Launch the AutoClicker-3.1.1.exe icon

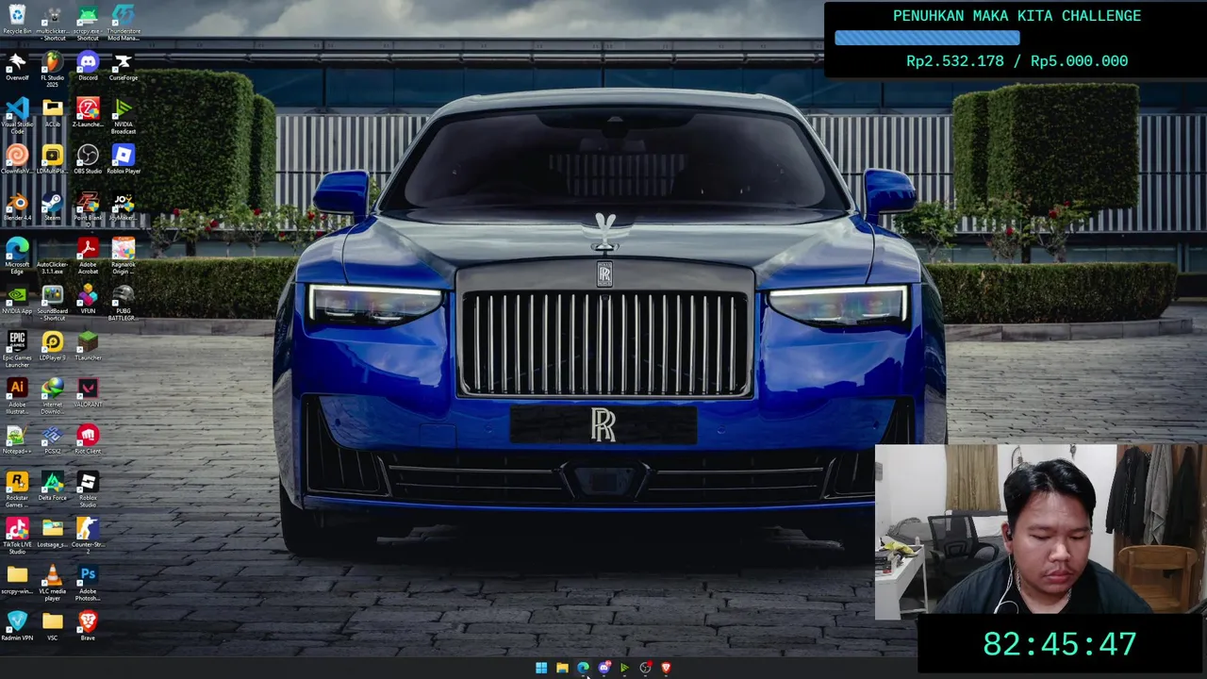coord(52,256)
